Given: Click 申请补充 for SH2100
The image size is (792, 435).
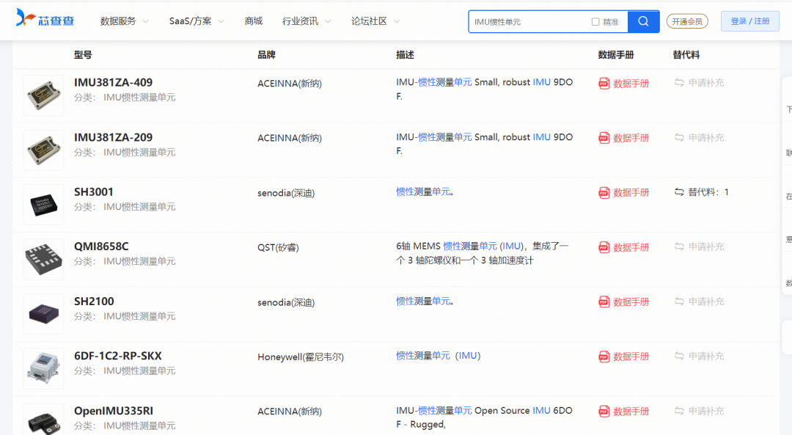Looking at the screenshot, I should 706,301.
